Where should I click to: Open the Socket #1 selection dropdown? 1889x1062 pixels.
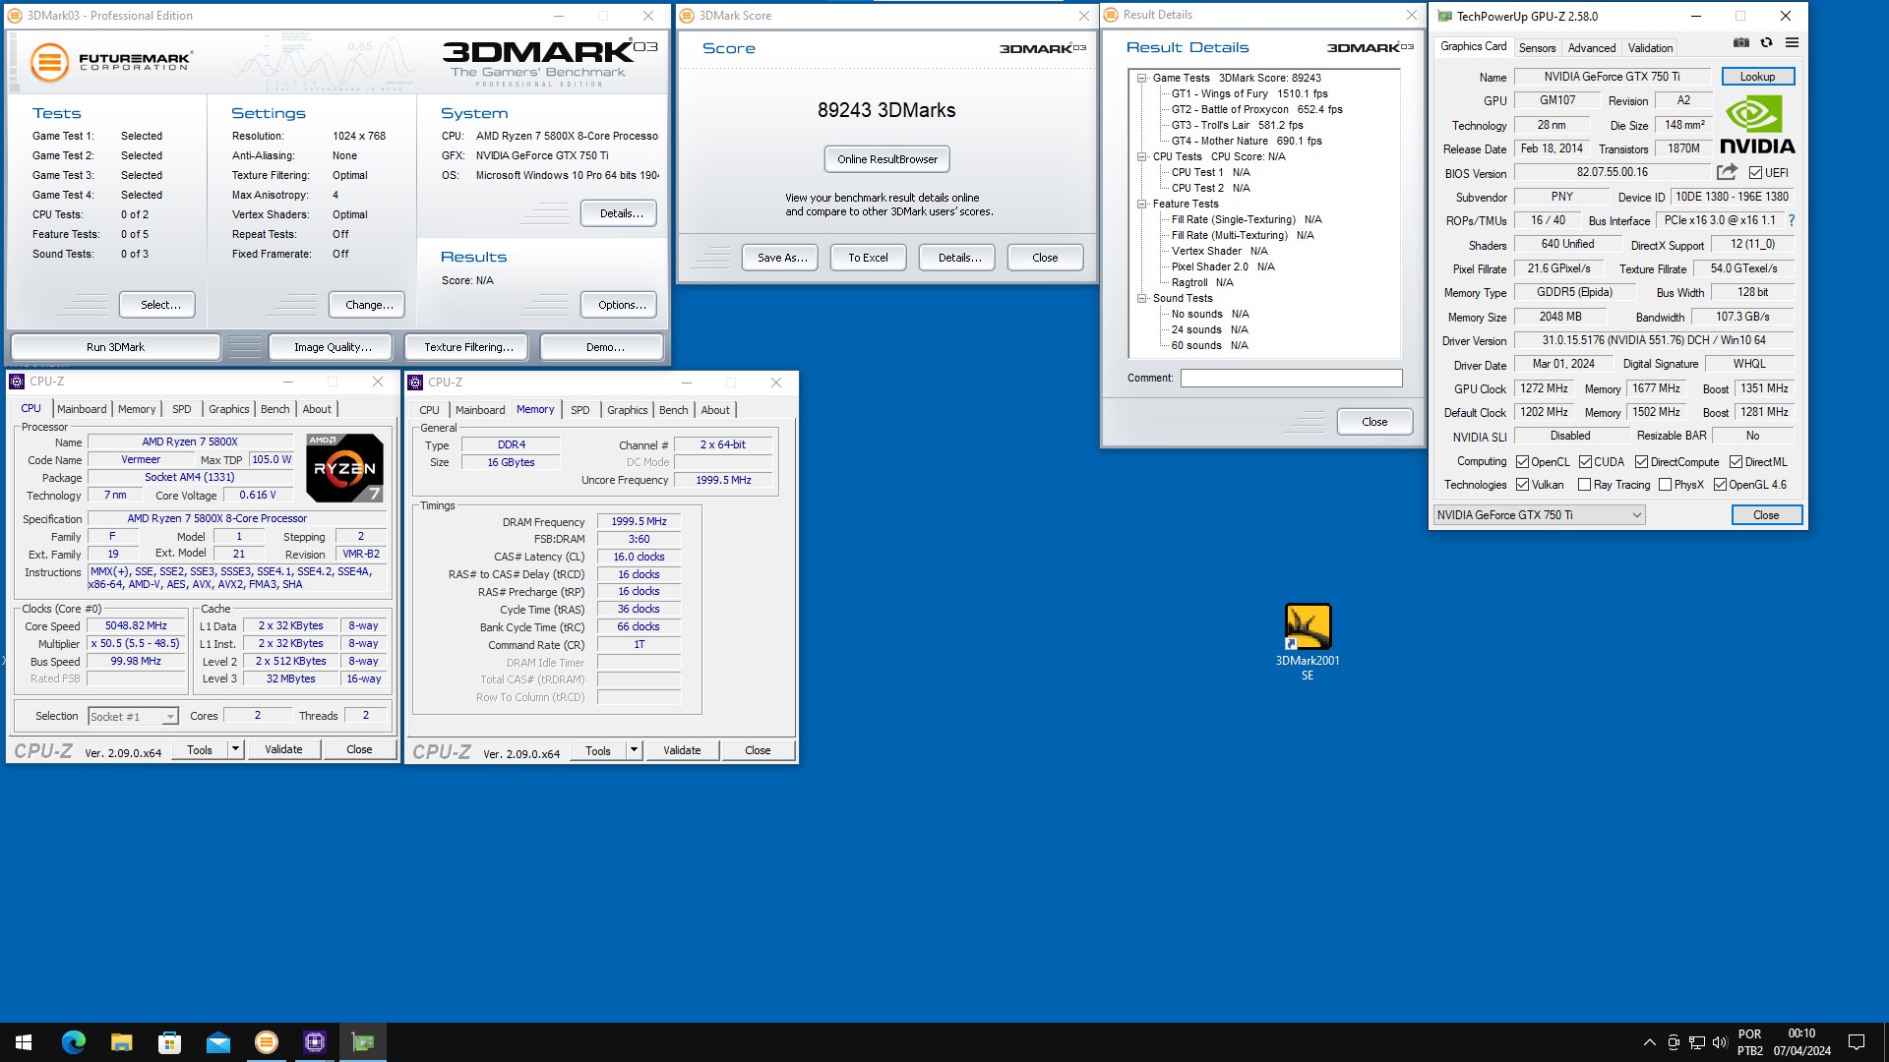point(133,717)
